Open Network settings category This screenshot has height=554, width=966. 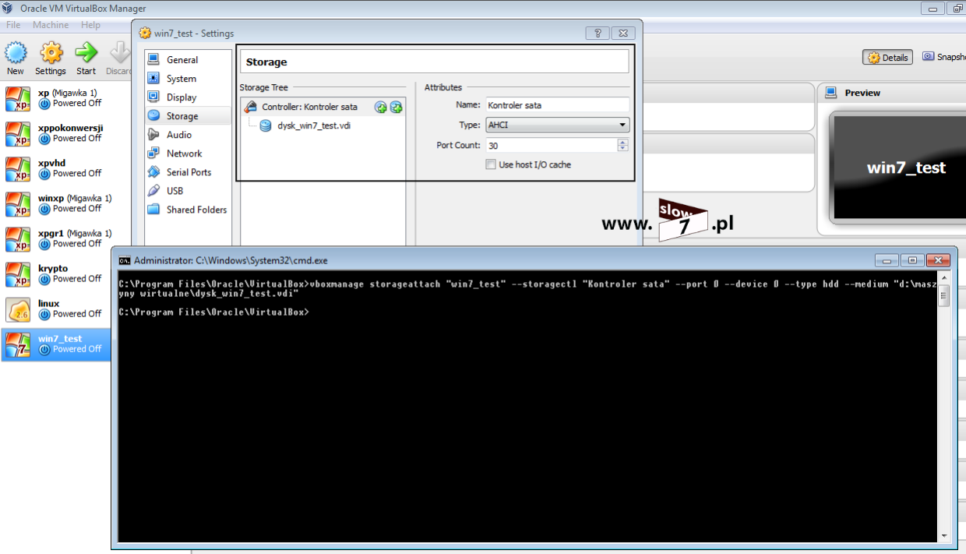coord(188,153)
